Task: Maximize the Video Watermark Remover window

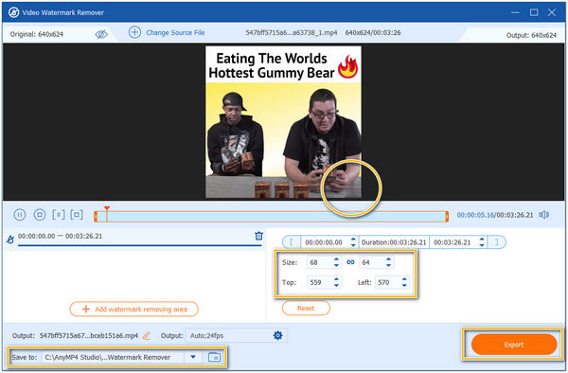Action: click(x=534, y=12)
